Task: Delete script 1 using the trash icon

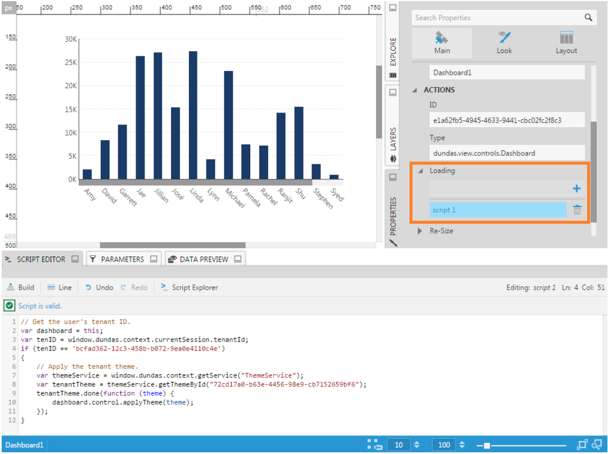Action: [x=577, y=209]
